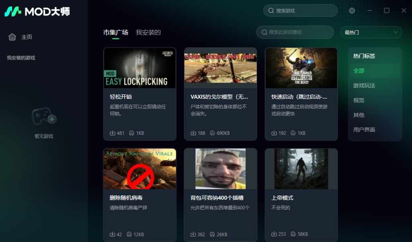The width and height of the screenshot is (412, 242).
Task: Click the description 清除随机病毒产卵
Action: pyautogui.click(x=128, y=208)
